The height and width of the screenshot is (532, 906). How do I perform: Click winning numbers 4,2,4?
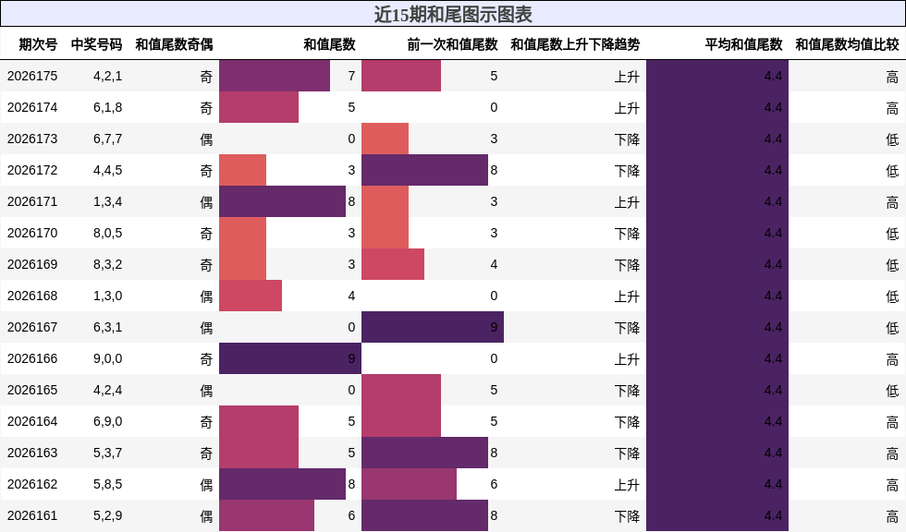point(107,390)
